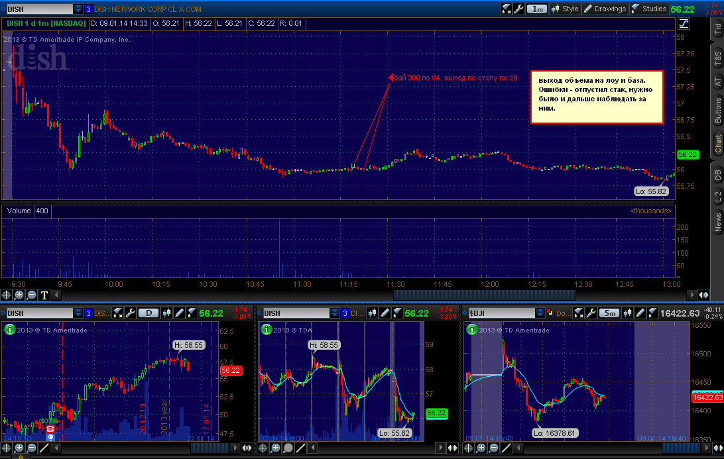Screen dimensions: 724x459
Task: Click the Volume study label
Action: click(19, 211)
